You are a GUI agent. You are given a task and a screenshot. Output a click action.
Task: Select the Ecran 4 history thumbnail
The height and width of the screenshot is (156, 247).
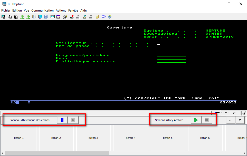[x=131, y=138]
